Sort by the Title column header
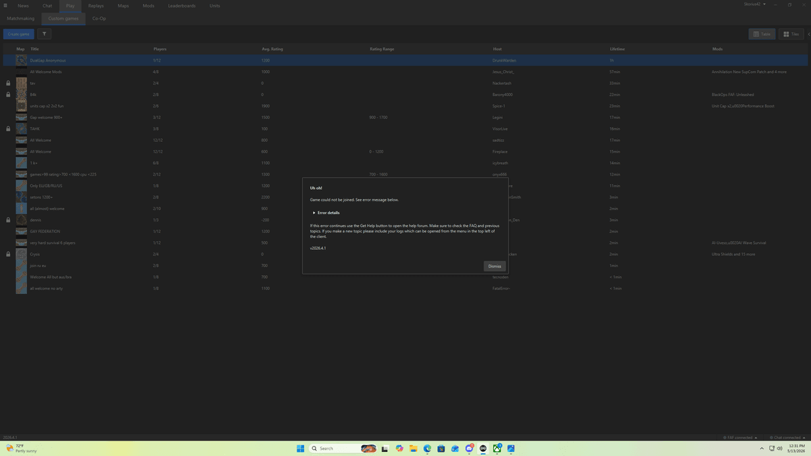 click(34, 49)
